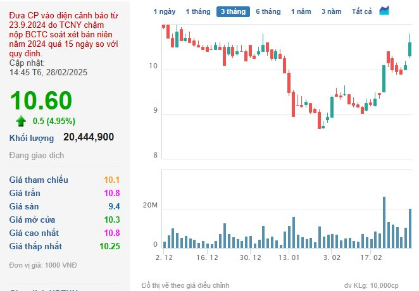Choose the Tất cả time range

(361, 11)
